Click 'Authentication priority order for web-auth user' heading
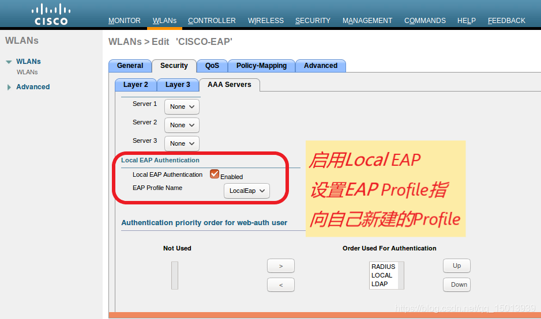Viewport: 541px width, 319px height. click(204, 223)
